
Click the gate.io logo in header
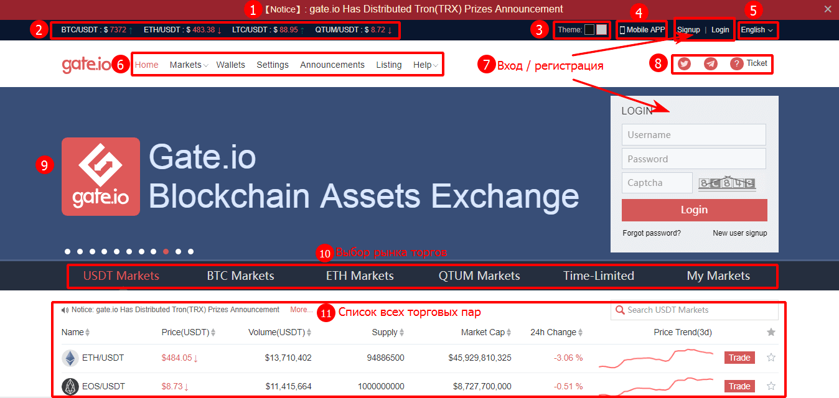click(x=87, y=65)
